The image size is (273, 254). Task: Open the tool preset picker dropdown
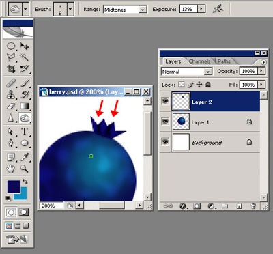click(x=25, y=9)
